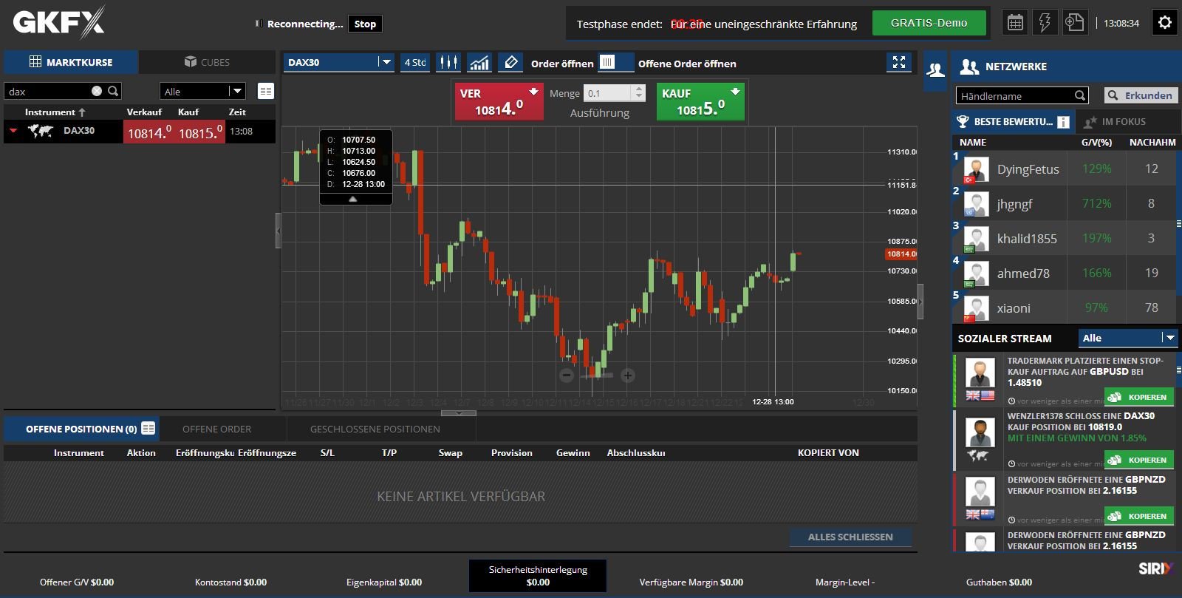The image size is (1182, 598).
Task: Click the Händlername search magnifier
Action: pyautogui.click(x=1080, y=95)
